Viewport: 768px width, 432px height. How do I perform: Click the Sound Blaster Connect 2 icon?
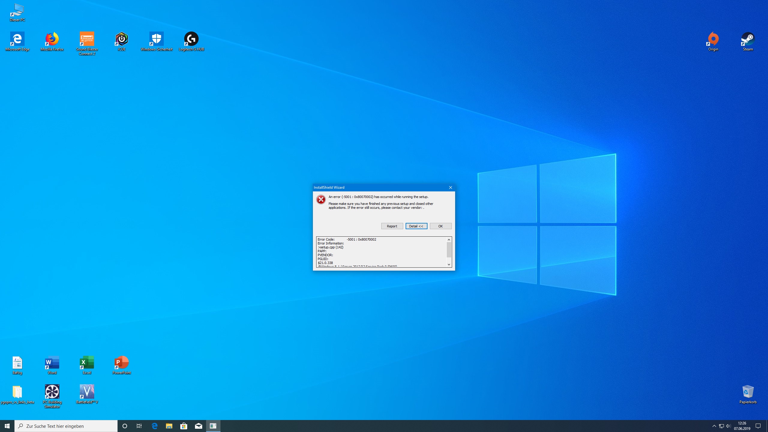pos(87,39)
